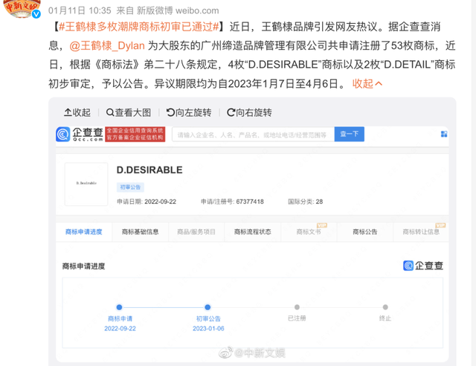
Task: Click the 初审公告 status tag
Action: click(130, 187)
